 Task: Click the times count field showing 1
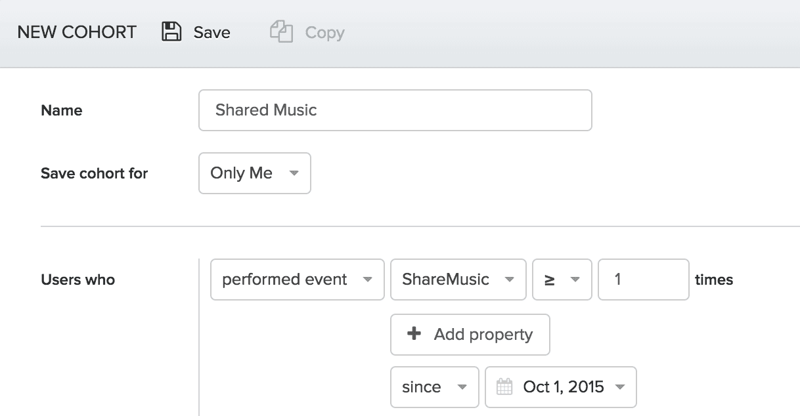click(643, 280)
